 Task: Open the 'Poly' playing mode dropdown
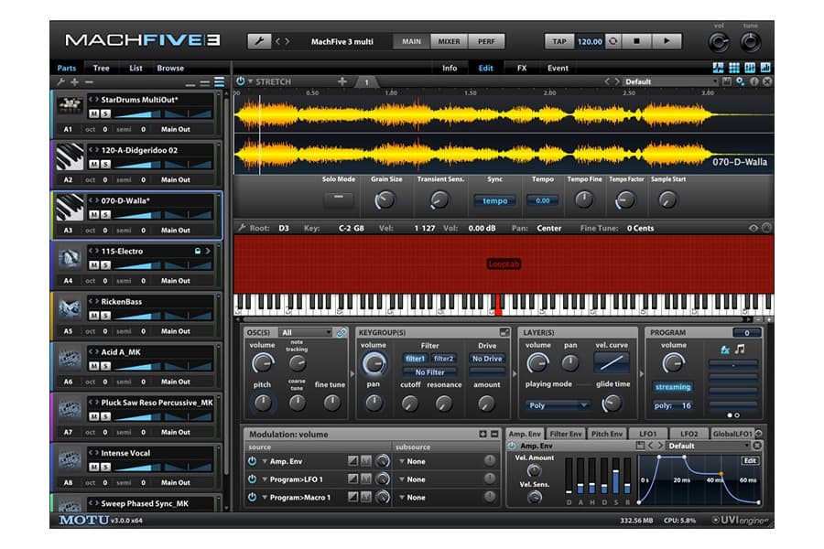point(558,404)
